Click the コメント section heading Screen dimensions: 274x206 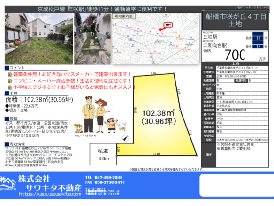tap(17, 68)
